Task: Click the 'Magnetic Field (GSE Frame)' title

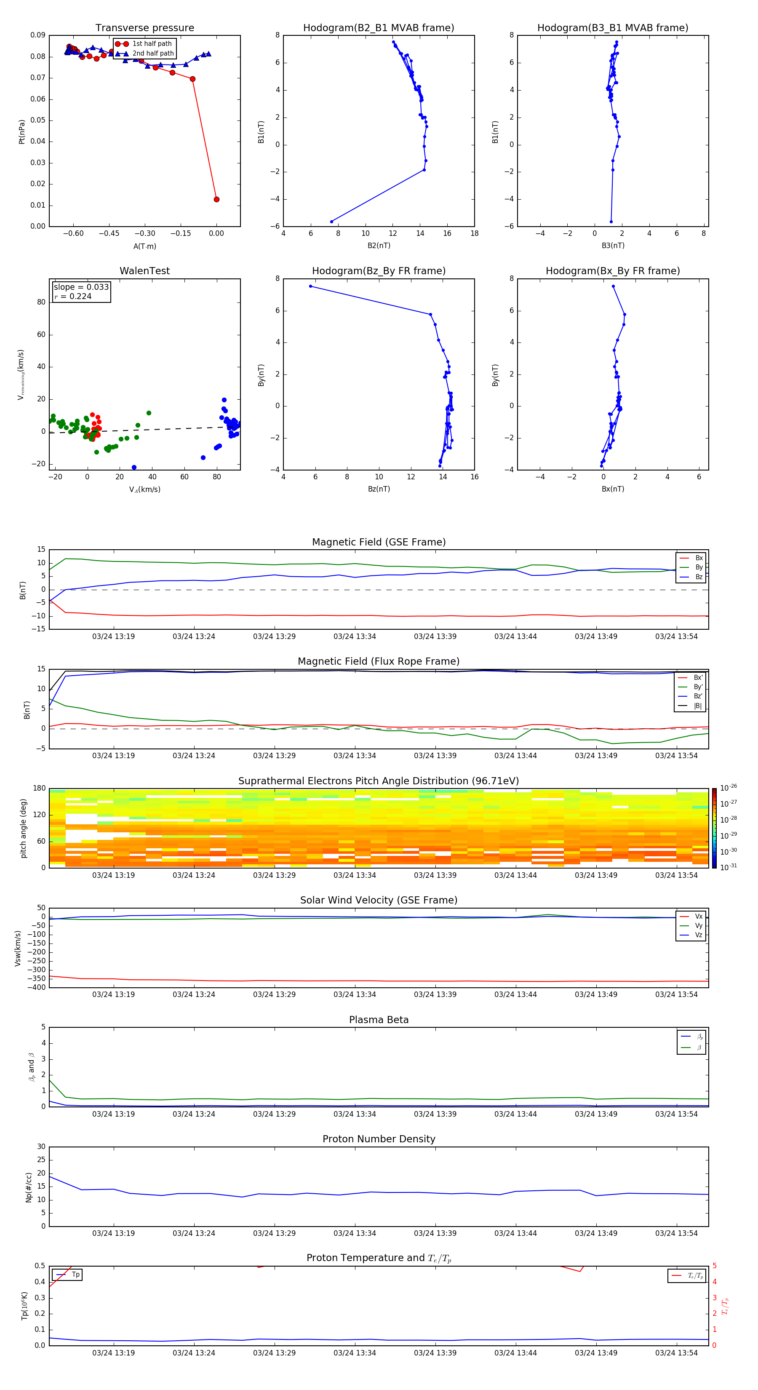Action: pyautogui.click(x=379, y=542)
